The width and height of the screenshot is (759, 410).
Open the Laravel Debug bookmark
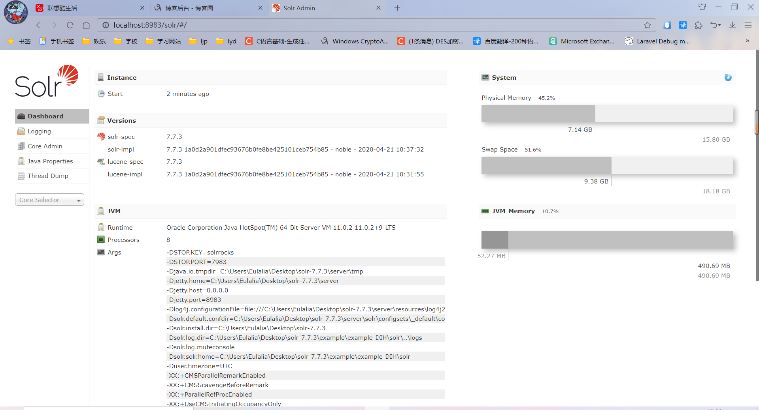pyautogui.click(x=657, y=41)
